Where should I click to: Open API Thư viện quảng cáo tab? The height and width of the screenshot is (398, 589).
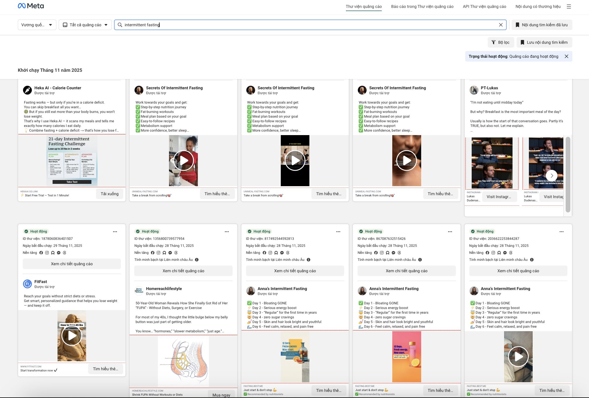(484, 6)
